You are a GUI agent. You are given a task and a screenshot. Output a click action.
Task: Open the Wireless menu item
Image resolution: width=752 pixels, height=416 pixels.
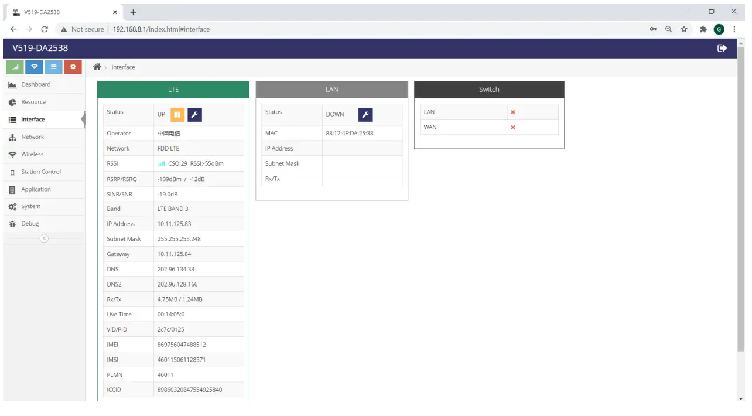[44, 154]
